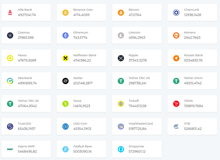Select the Ripple value 37343,3278

click(138, 60)
